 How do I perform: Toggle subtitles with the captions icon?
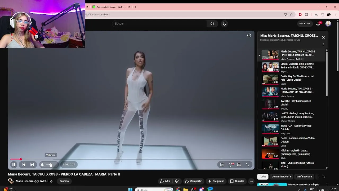[x=222, y=165]
